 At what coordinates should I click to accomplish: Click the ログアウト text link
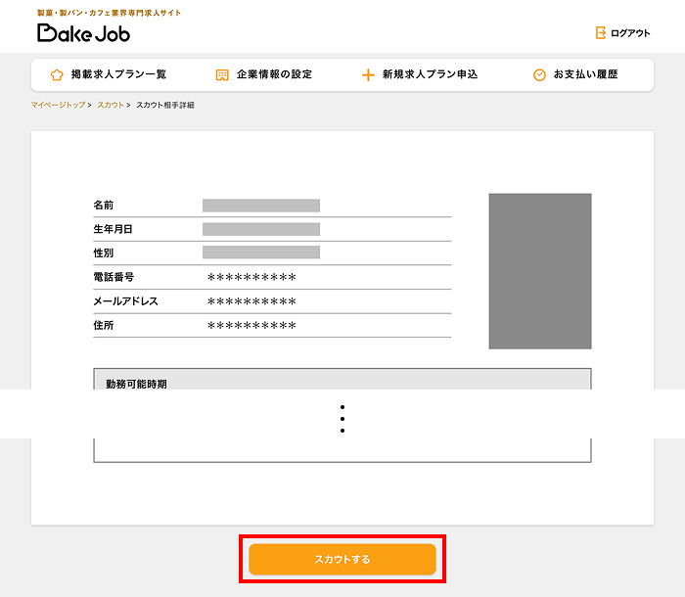click(x=630, y=33)
